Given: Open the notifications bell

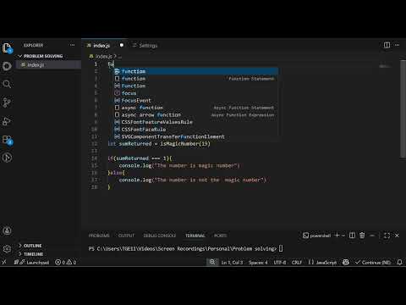Looking at the screenshot, I should (399, 262).
